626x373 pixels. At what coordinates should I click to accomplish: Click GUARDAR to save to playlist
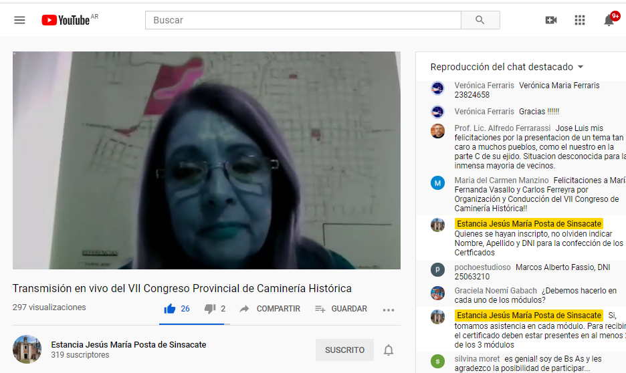341,309
